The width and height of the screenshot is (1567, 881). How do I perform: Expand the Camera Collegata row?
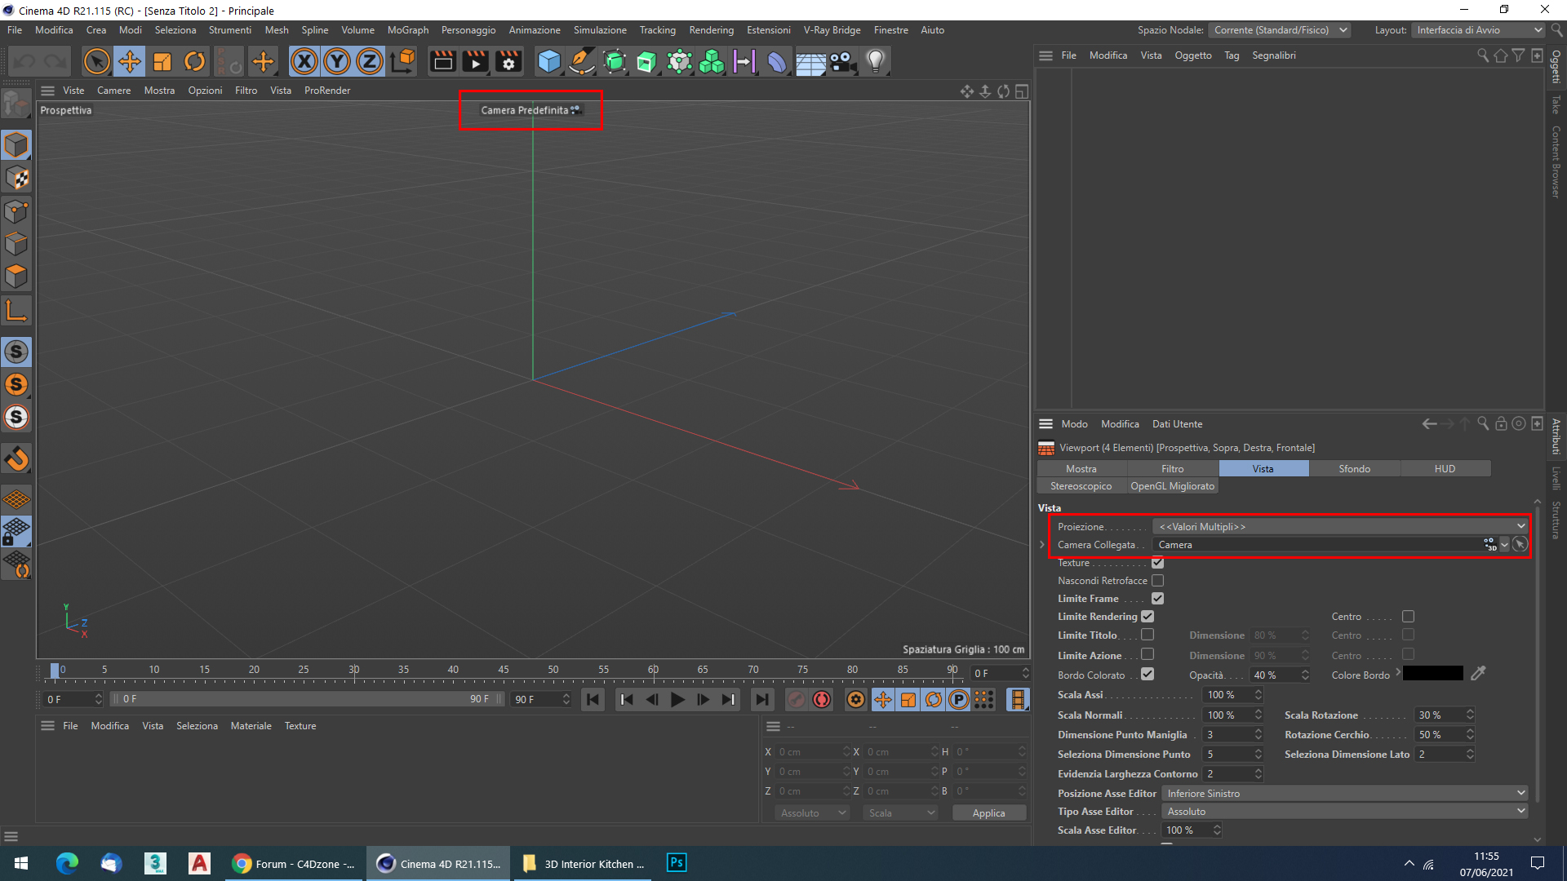[1042, 545]
